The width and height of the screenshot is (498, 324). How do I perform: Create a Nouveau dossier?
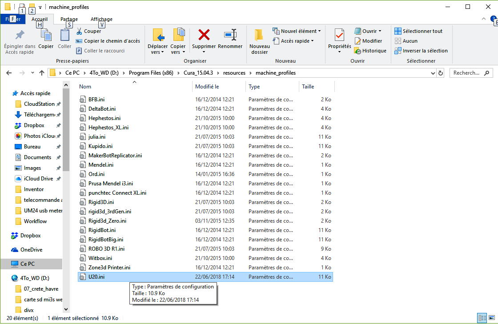pyautogui.click(x=260, y=41)
